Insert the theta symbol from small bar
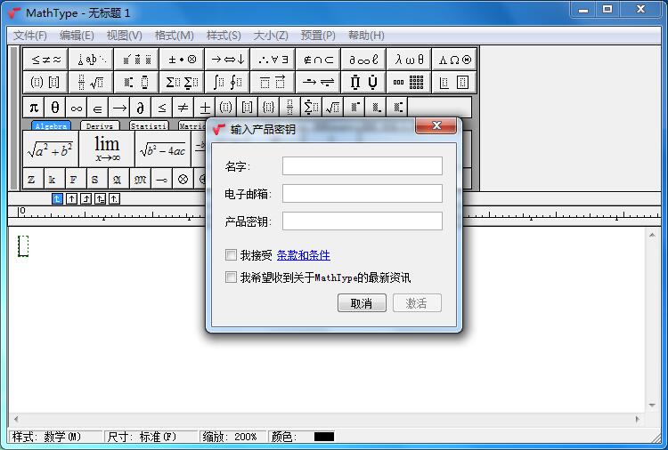668x450 pixels. [55, 108]
